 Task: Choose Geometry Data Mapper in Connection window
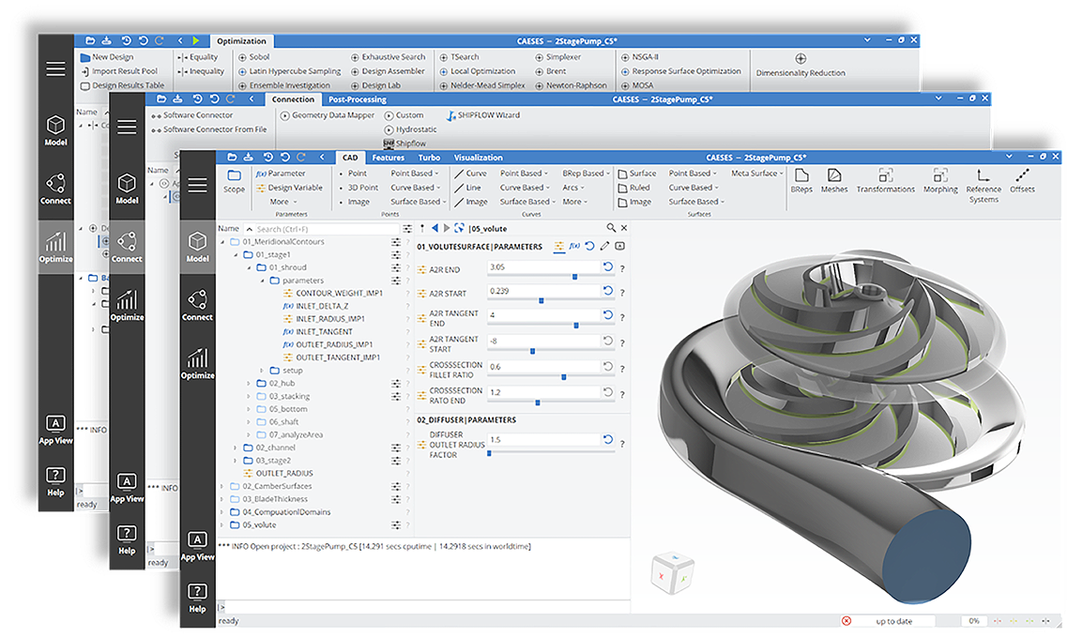tap(328, 115)
